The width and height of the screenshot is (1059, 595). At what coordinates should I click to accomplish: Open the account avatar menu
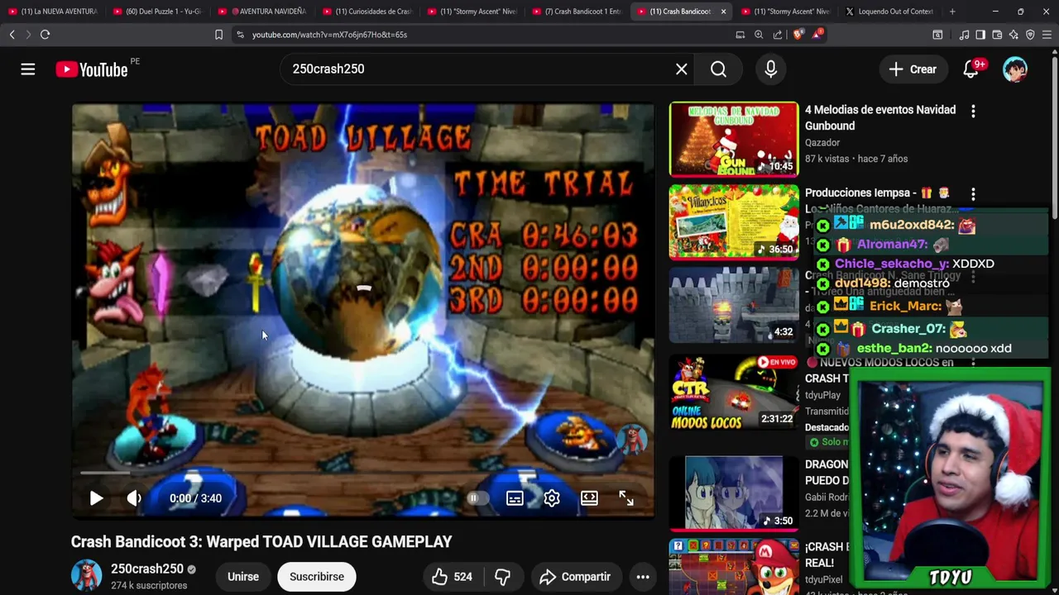coord(1015,69)
